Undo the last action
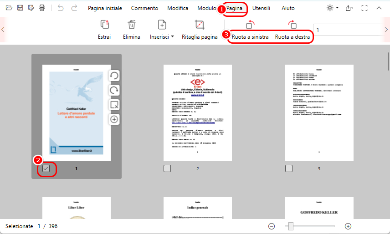The width and height of the screenshot is (390, 234). point(61,8)
